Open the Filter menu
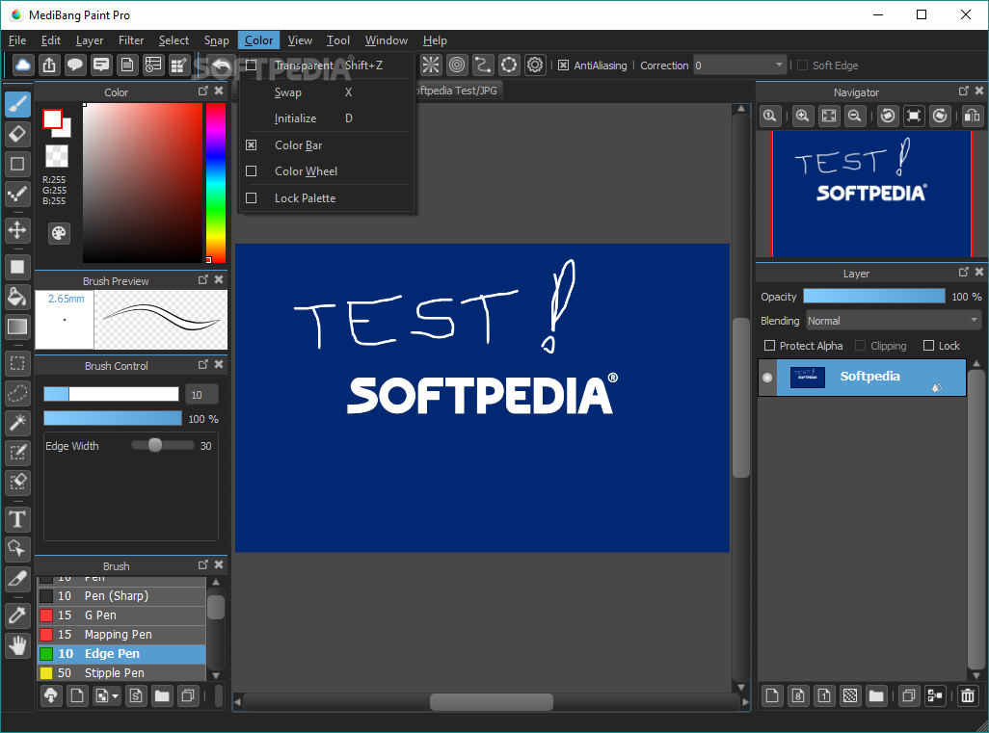The height and width of the screenshot is (733, 989). point(131,40)
